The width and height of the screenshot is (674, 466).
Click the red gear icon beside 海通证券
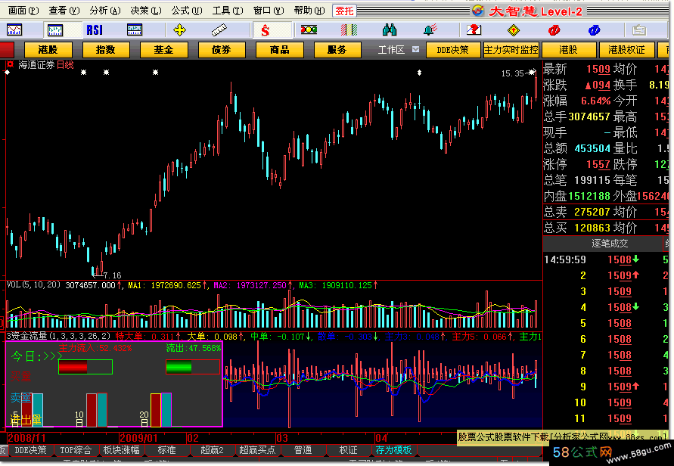click(10, 64)
